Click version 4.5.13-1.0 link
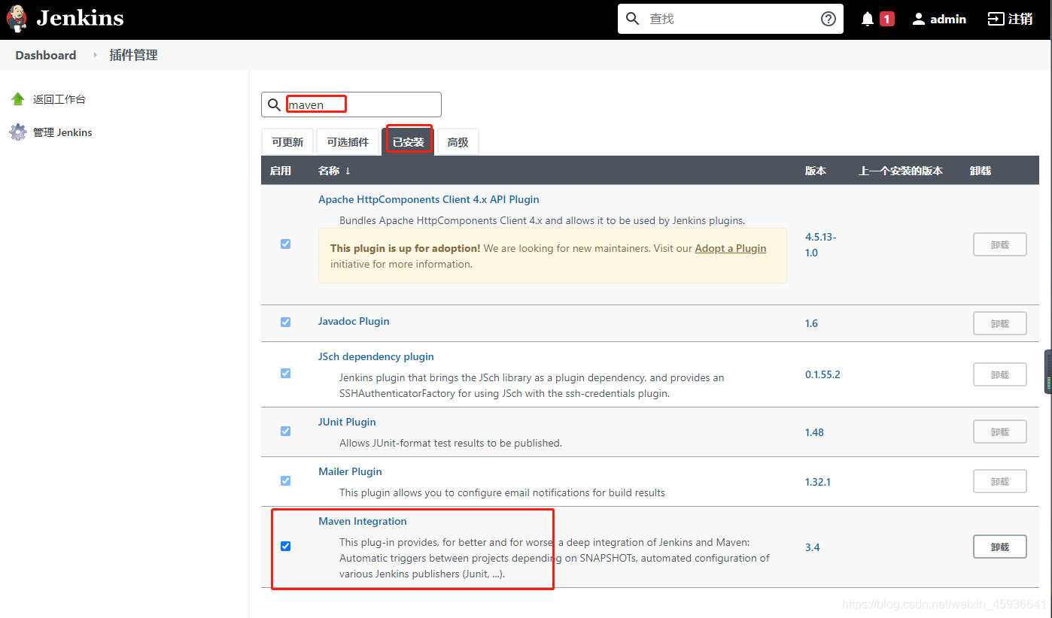This screenshot has height=618, width=1052. [821, 244]
